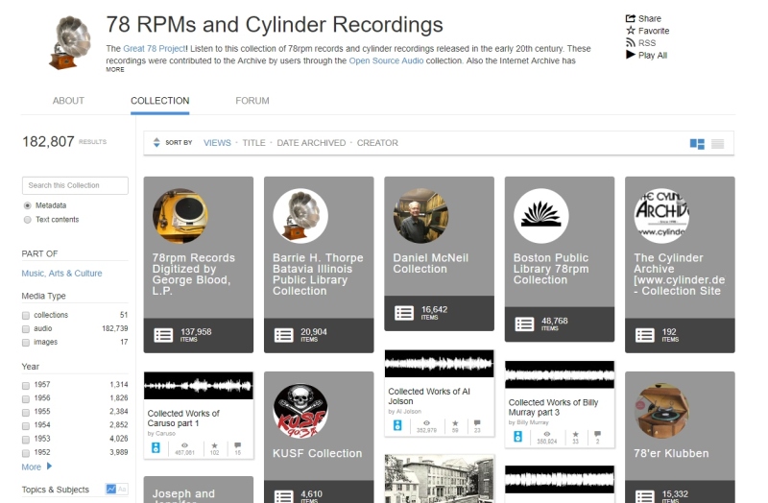Filter by year 1956
Screen dimensions: 768x503
click(26, 399)
